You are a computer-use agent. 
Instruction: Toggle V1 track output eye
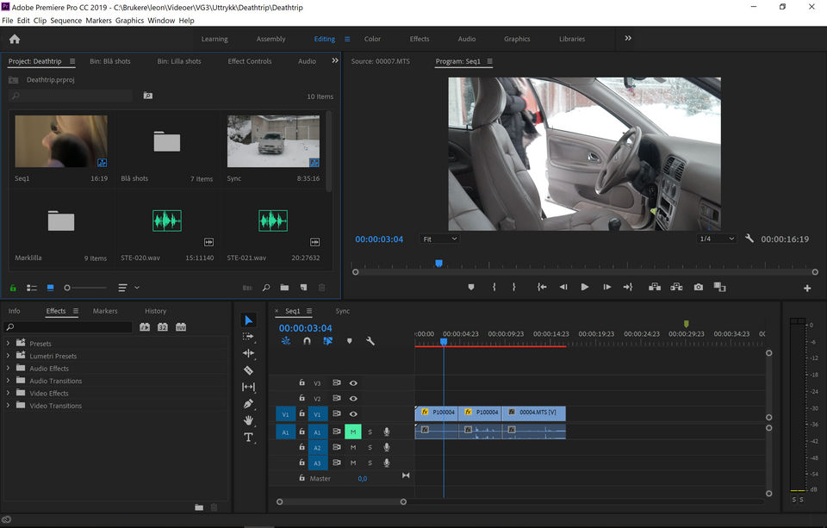353,414
